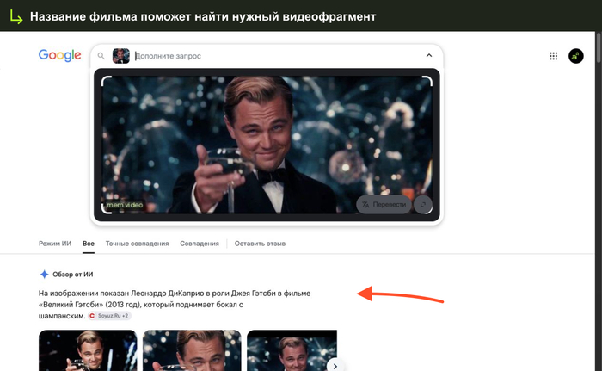
Task: Collapse the image preview with the chevron
Action: point(429,55)
